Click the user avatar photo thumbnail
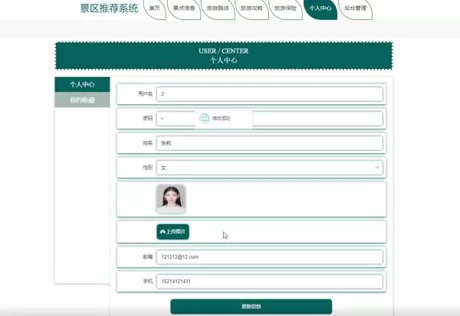 tap(171, 199)
